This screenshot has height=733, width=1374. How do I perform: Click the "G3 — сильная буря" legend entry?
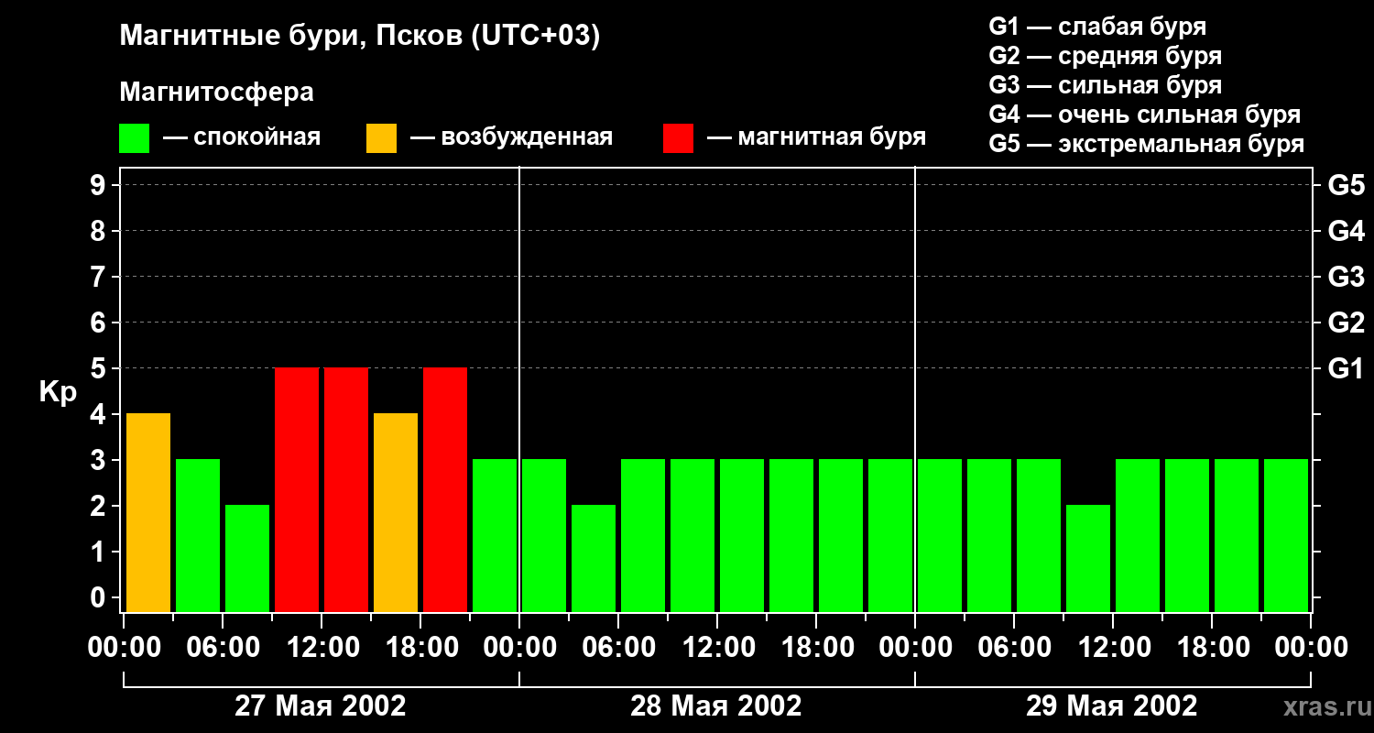(x=1105, y=85)
